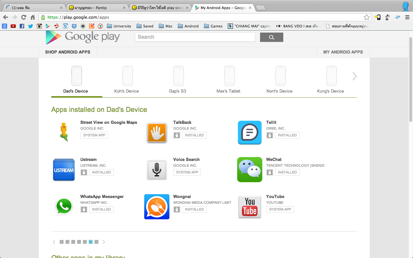413x258 pixels.
Task: Bookmark this page with the star icon
Action: 367,17
